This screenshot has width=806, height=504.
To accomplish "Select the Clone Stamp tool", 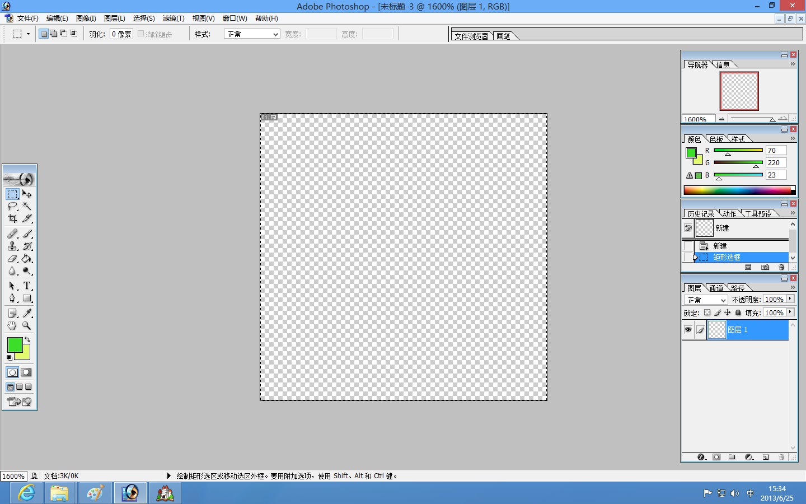I will point(12,246).
